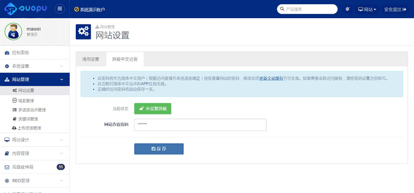The height and width of the screenshot is (193, 414).
Task: Click the Duopu logo
Action: [26, 9]
